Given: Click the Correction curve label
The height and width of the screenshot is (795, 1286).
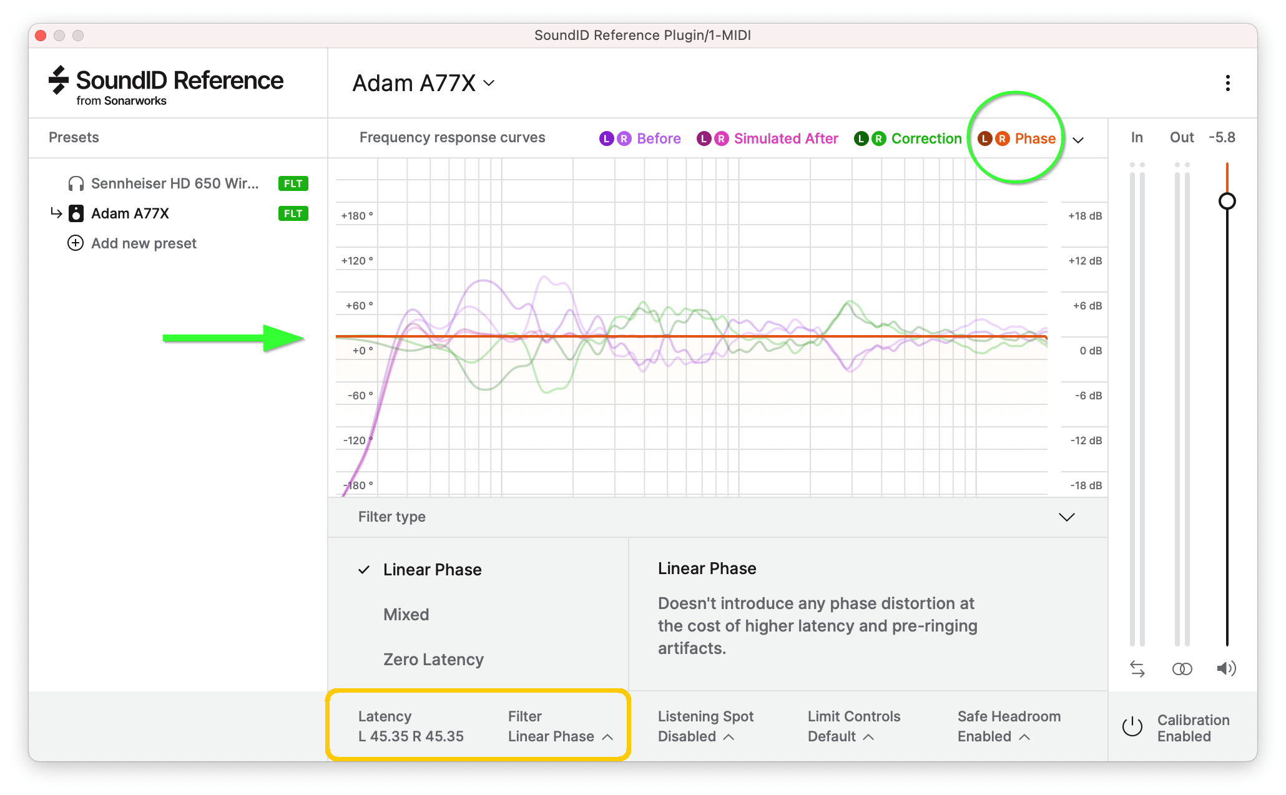Looking at the screenshot, I should (926, 139).
